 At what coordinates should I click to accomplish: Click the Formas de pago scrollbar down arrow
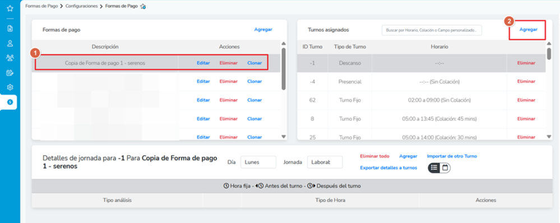pos(284,136)
